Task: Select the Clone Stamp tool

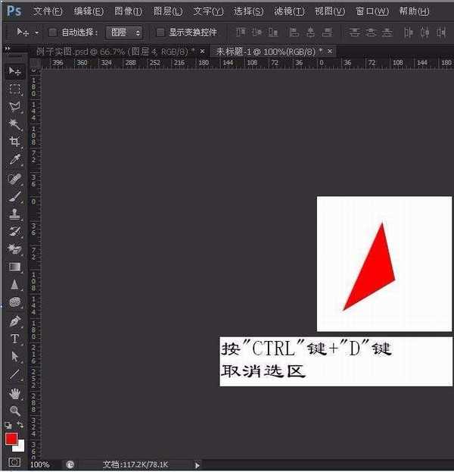Action: tap(14, 214)
